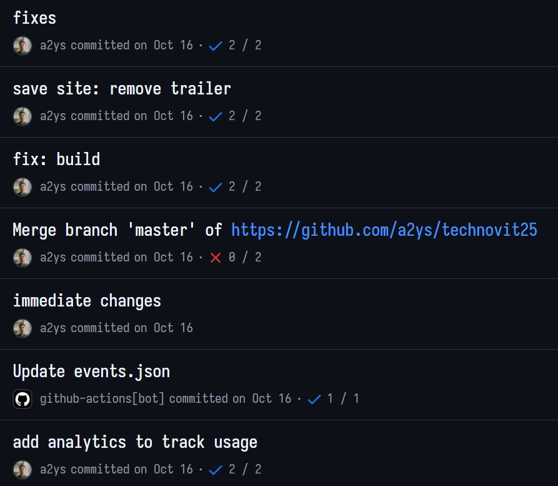Open the 'immediate changes' commit
This screenshot has height=486, width=558.
(87, 301)
